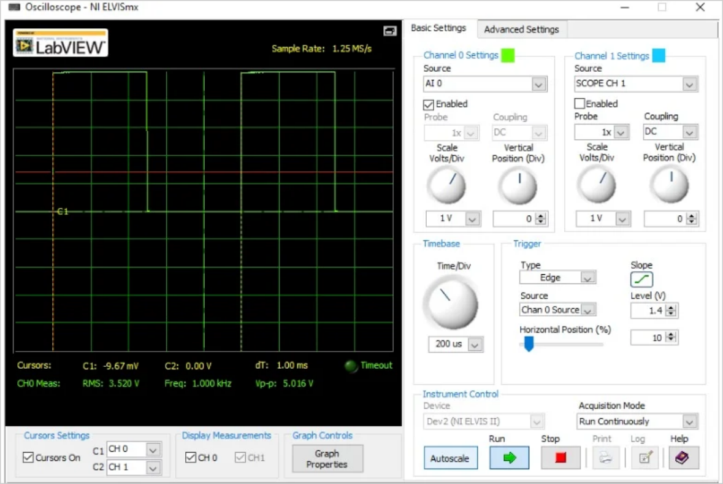Click Horizontal Position value field 10
This screenshot has height=484, width=723.
pos(648,338)
